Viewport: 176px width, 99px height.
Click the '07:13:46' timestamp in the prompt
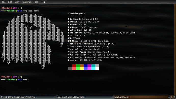[7, 77]
